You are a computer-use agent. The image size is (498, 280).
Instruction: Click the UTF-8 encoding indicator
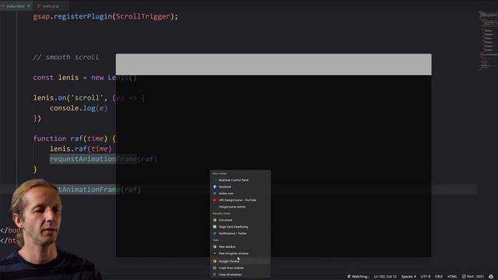426,277
